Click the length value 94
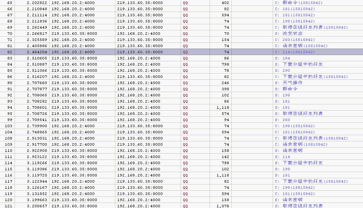 click(x=226, y=120)
